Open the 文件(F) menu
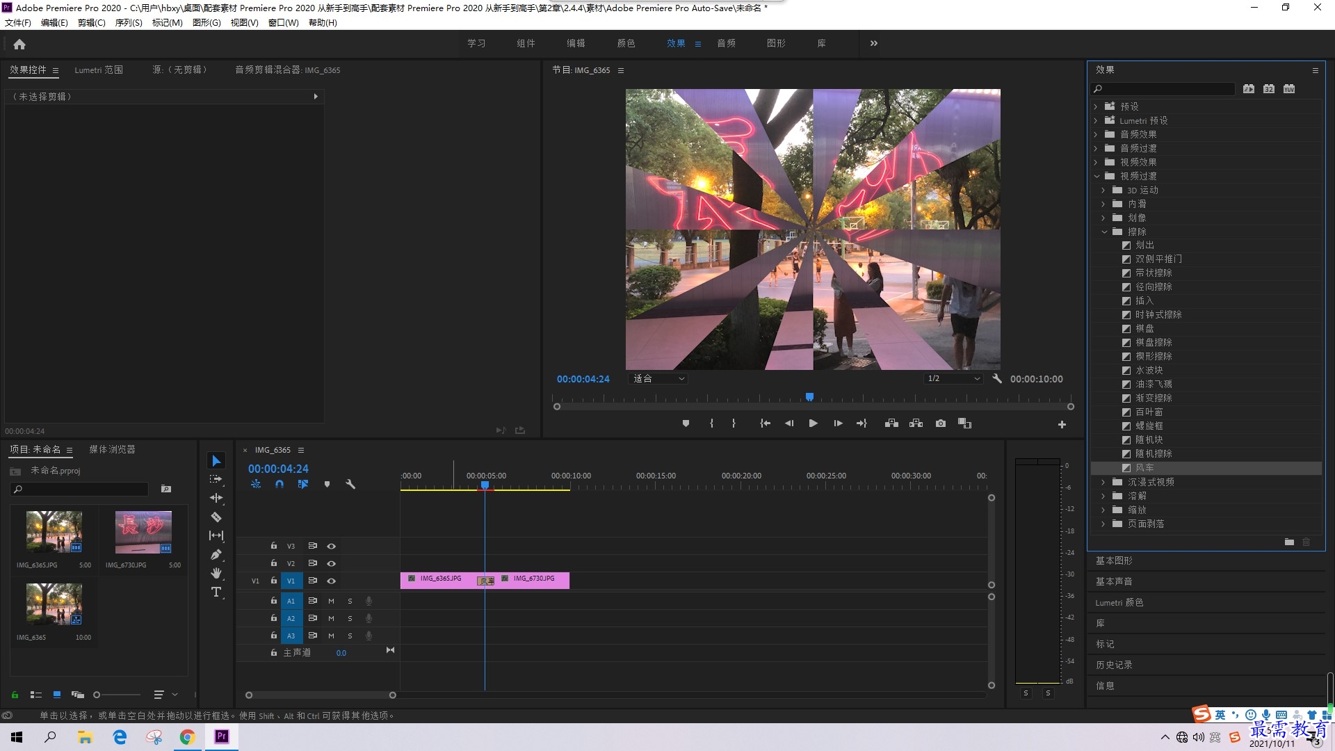The width and height of the screenshot is (1335, 751). pos(18,22)
